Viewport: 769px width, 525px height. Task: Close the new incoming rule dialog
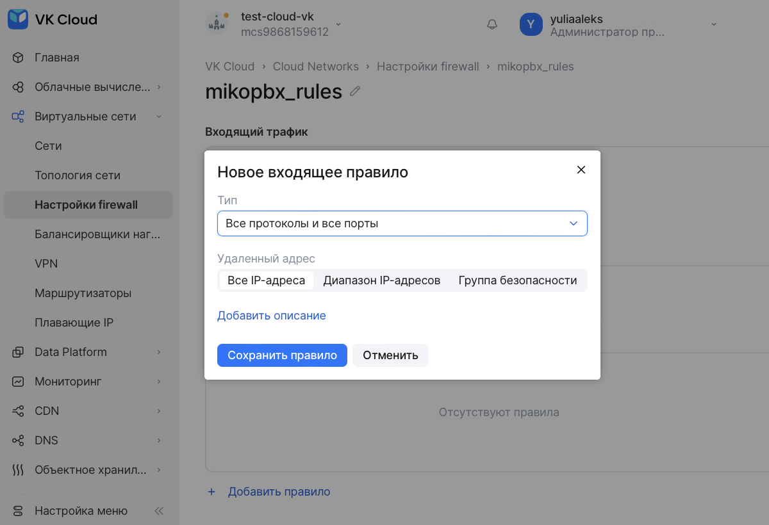(x=581, y=170)
